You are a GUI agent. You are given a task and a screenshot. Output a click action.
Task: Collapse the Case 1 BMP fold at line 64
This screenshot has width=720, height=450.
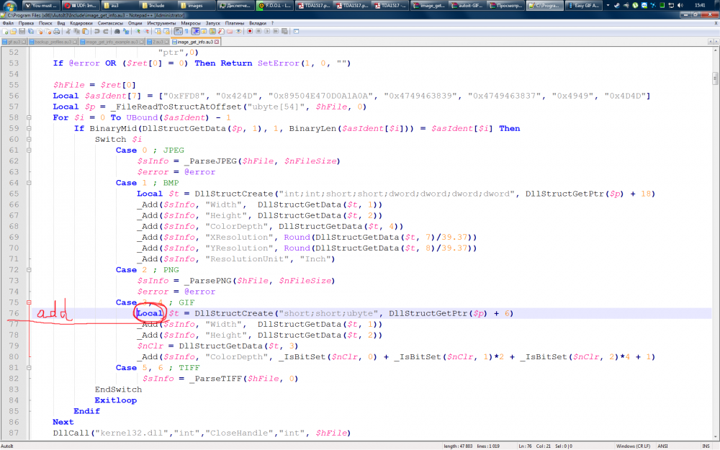click(29, 183)
